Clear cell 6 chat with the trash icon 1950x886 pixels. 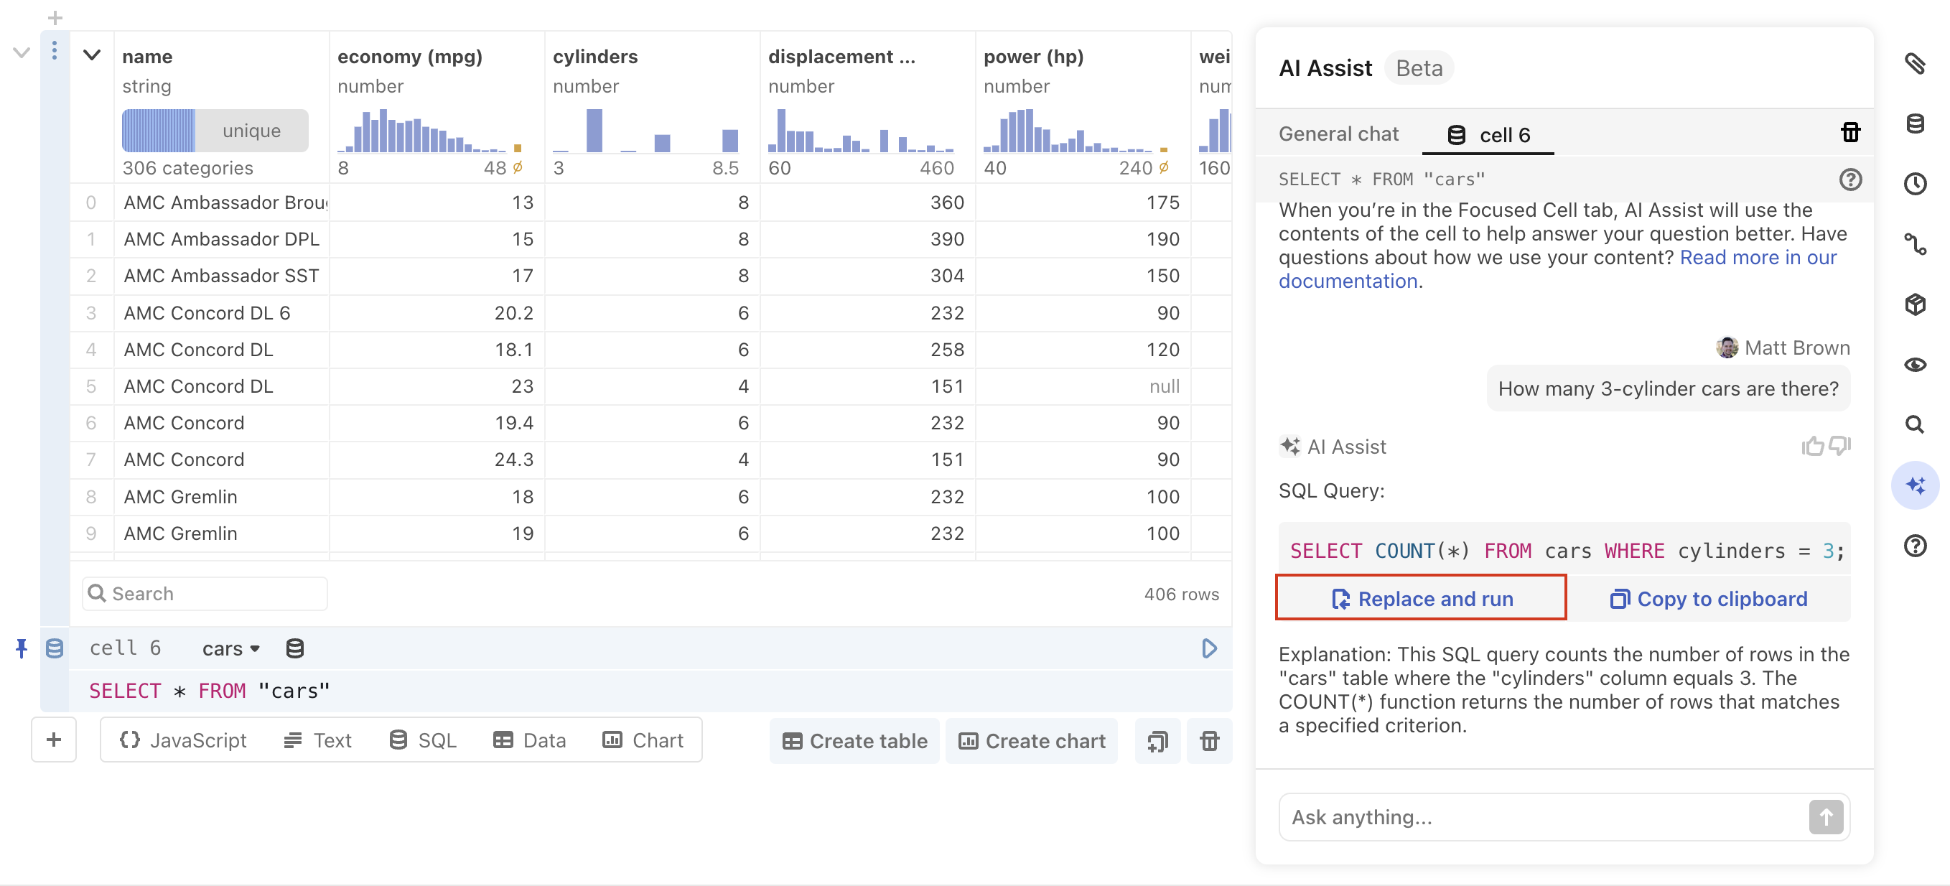click(x=1852, y=132)
